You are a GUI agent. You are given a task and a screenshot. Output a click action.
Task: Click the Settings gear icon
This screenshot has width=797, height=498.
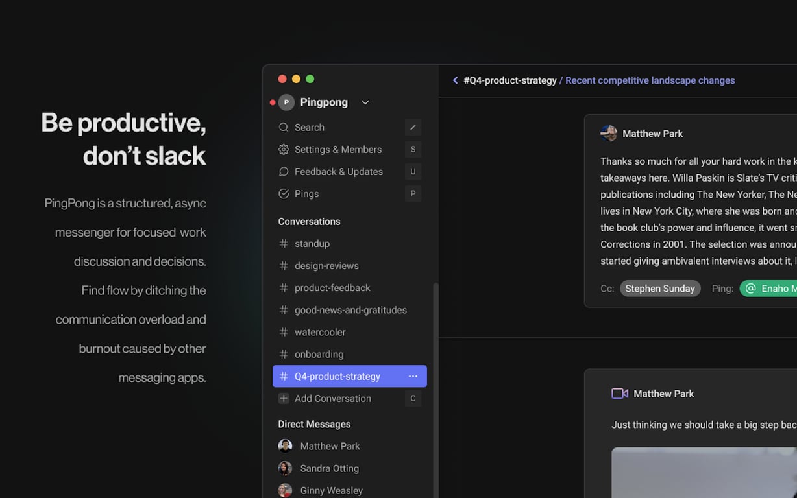click(284, 150)
